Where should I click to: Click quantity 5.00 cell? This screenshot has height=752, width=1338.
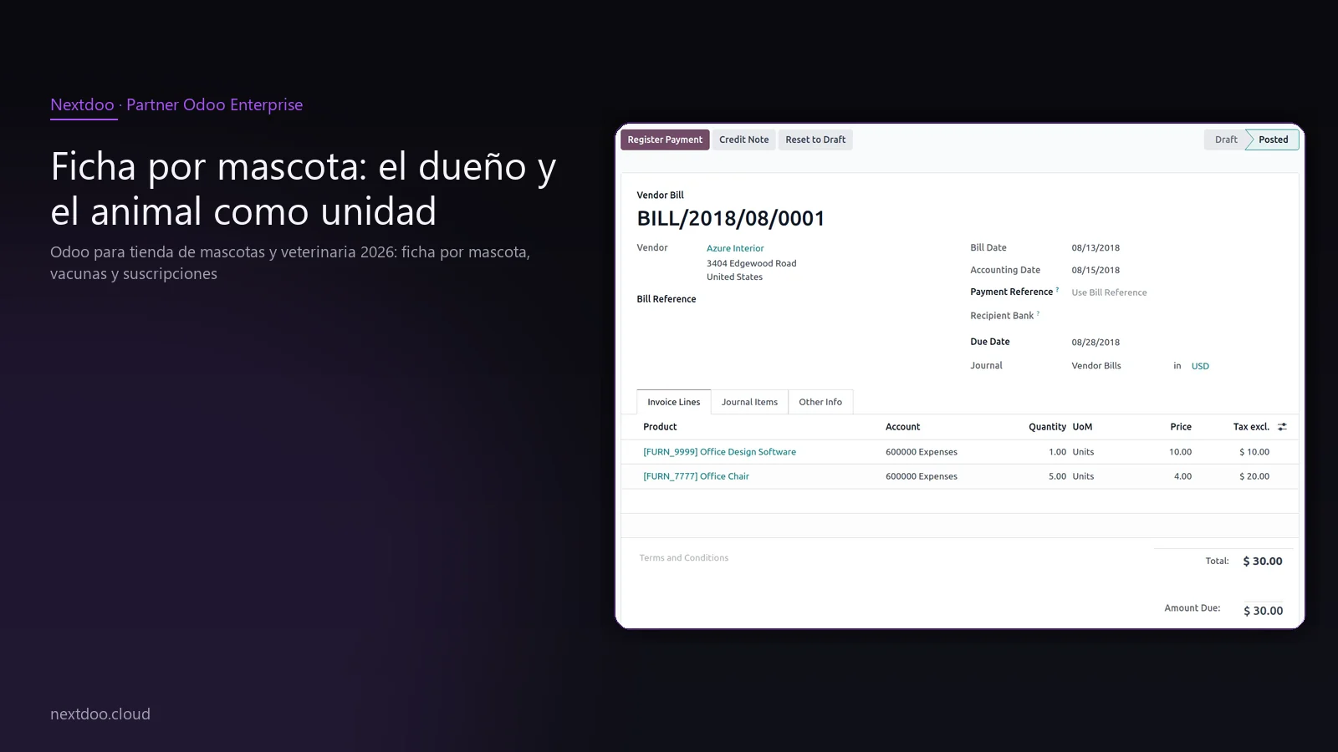point(1057,476)
